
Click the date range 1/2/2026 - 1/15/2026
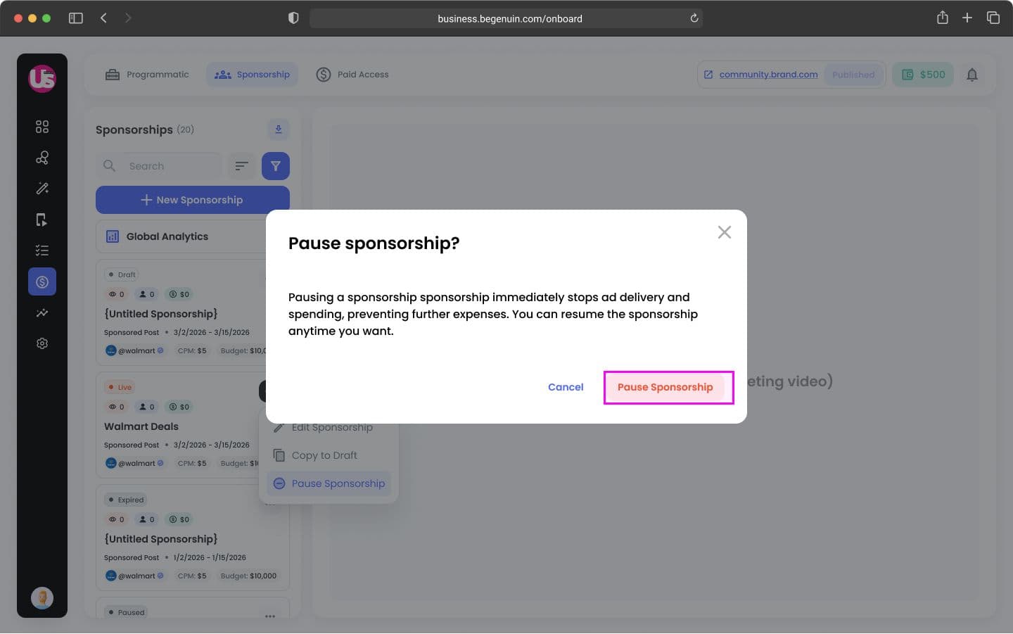(x=210, y=557)
